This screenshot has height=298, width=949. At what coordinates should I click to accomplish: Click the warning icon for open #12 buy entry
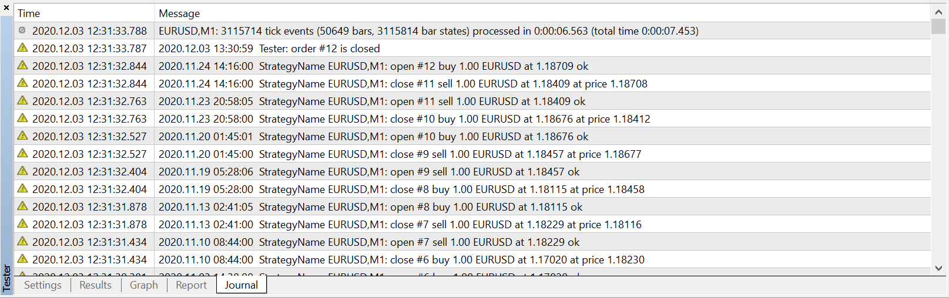22,65
